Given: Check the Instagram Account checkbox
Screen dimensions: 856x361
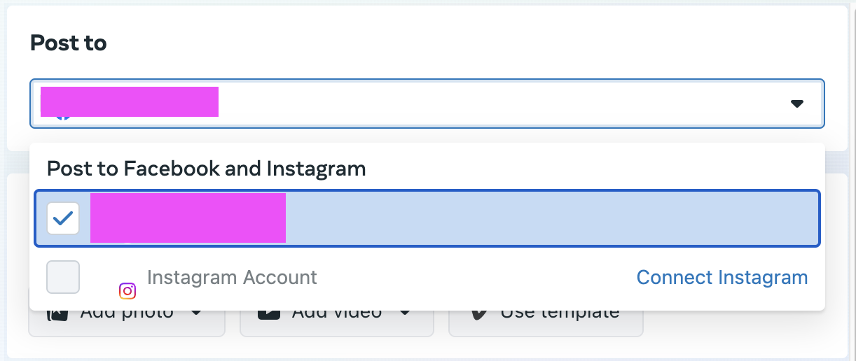Looking at the screenshot, I should 63,277.
